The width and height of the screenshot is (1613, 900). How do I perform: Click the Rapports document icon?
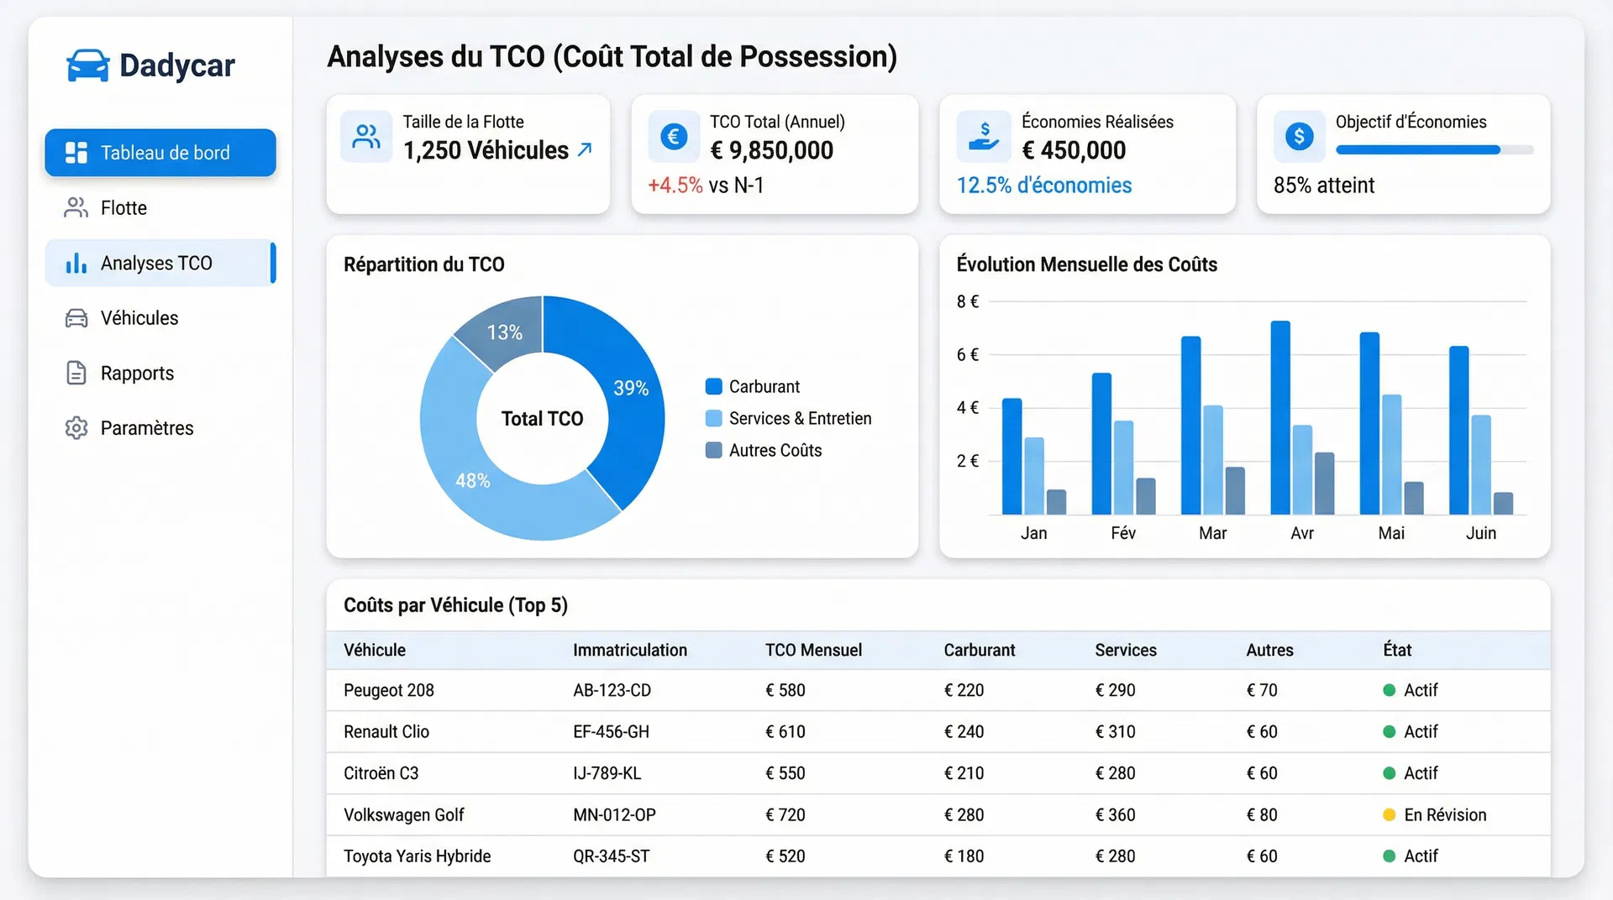(x=76, y=373)
